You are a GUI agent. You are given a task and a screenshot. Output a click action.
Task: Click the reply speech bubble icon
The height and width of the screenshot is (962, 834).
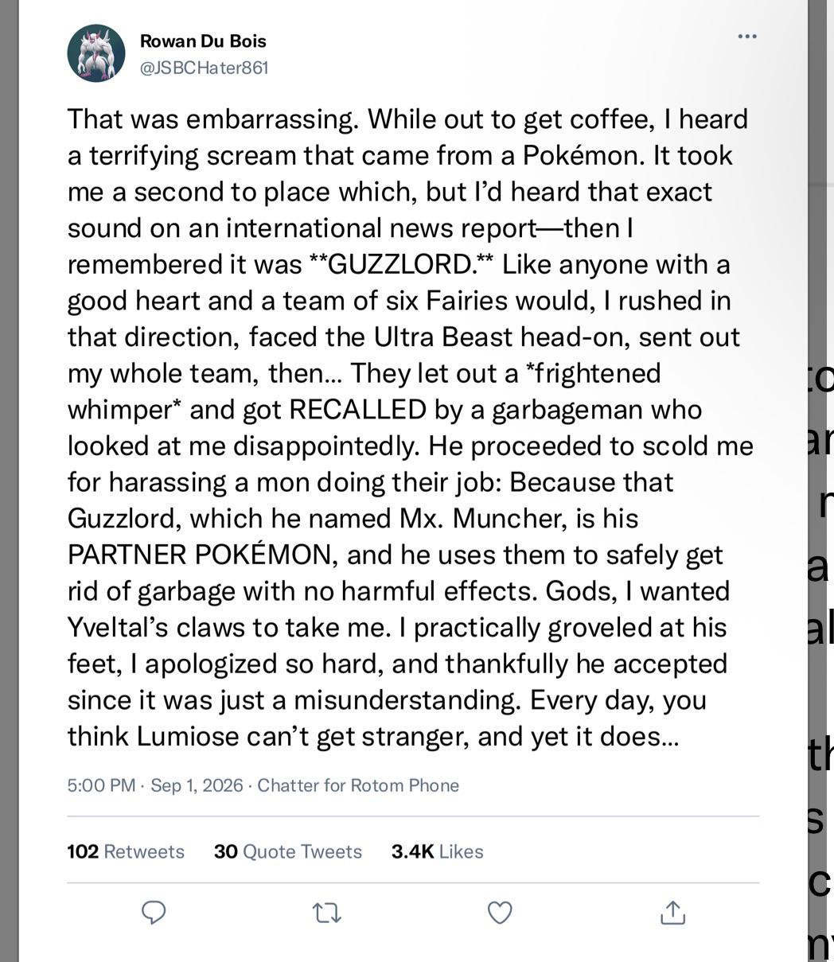153,912
